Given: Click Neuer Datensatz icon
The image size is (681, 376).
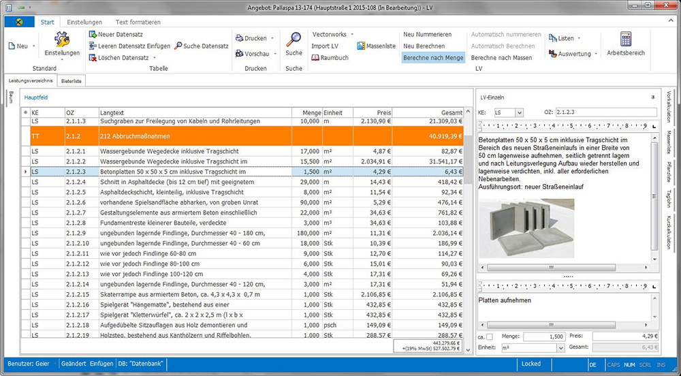Looking at the screenshot, I should tap(93, 34).
